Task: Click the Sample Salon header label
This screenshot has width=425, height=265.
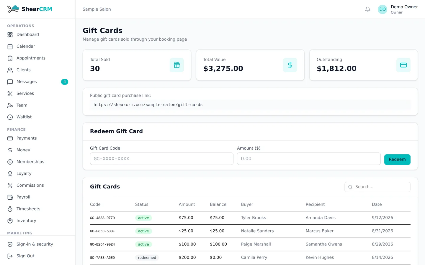Action: (97, 9)
